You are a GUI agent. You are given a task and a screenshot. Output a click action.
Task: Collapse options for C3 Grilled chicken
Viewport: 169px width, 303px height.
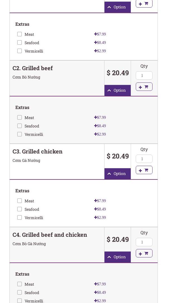(x=117, y=174)
